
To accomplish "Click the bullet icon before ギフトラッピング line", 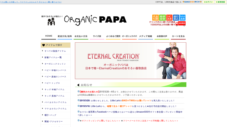I will [x=79, y=120].
